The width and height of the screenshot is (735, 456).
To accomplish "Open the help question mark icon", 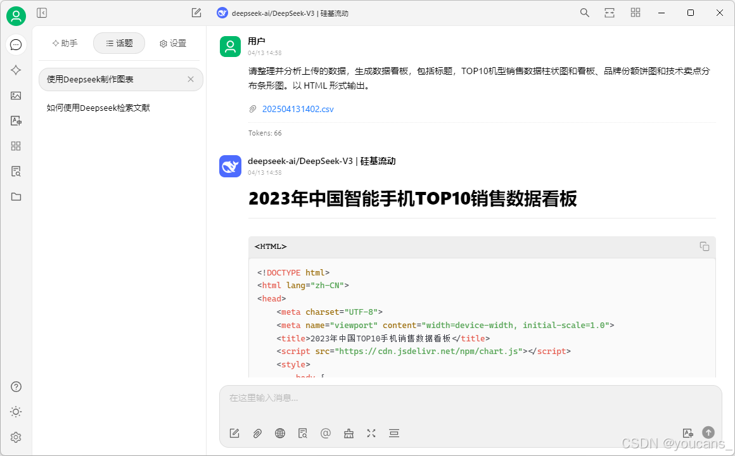I will click(16, 386).
